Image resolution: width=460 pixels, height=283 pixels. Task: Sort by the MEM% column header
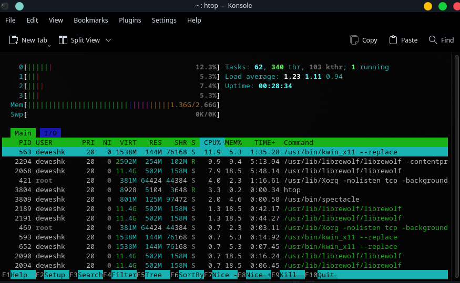click(233, 143)
